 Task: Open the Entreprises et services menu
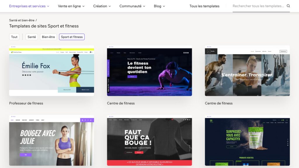[29, 6]
